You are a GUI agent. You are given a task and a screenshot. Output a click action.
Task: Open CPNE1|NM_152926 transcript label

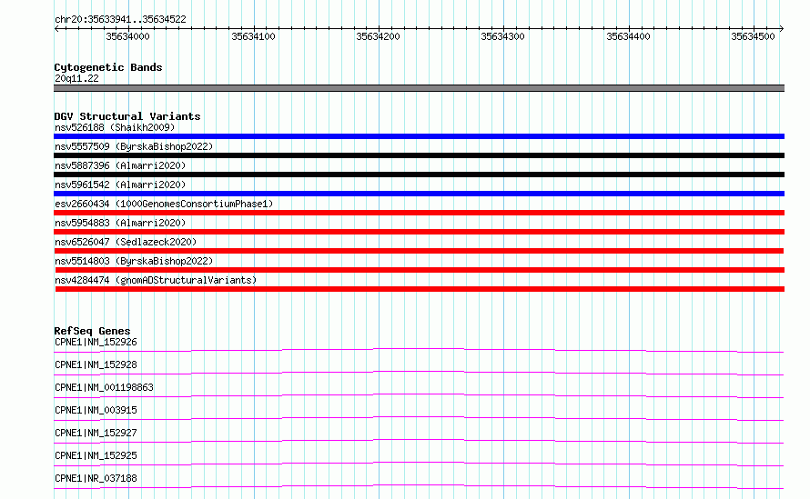(x=96, y=342)
